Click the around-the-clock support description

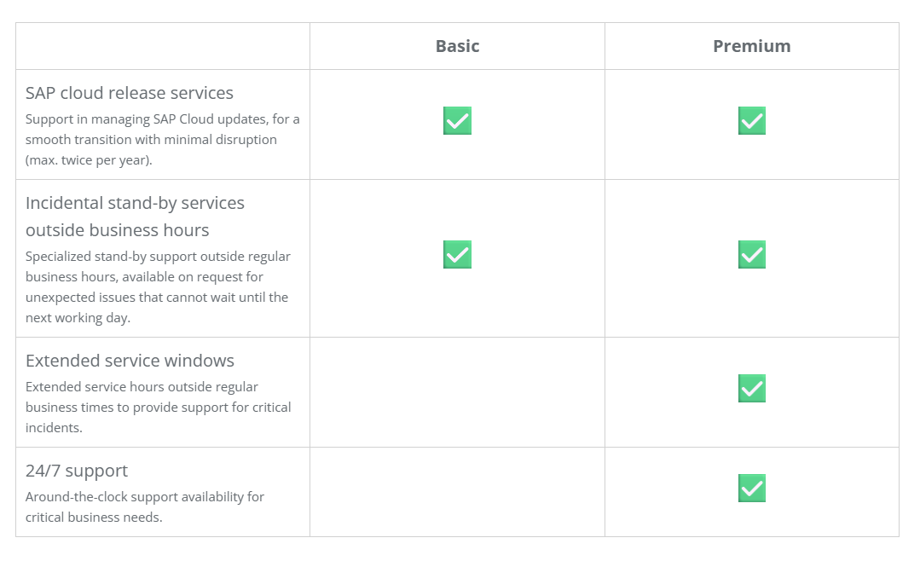point(144,507)
